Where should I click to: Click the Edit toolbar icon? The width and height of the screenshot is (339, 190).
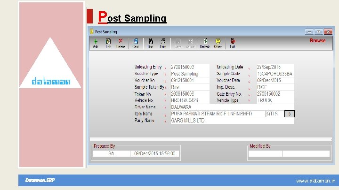click(108, 43)
